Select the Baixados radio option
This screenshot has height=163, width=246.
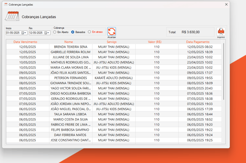click(x=73, y=32)
